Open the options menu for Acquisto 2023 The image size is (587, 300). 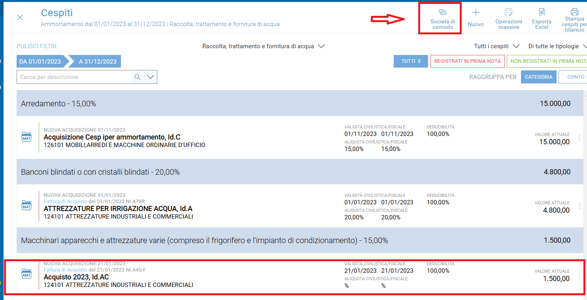point(579,274)
